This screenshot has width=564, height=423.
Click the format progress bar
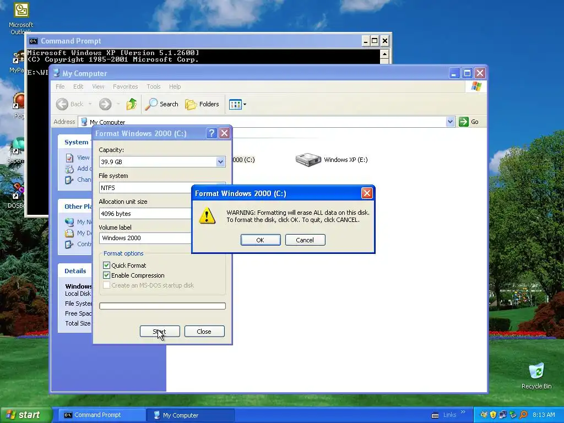point(162,306)
